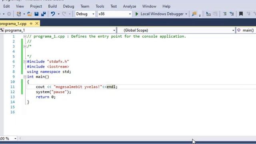Click the "mogesalmebit yvelas!" string literal
Screen dimensions: 256x144
(78, 87)
